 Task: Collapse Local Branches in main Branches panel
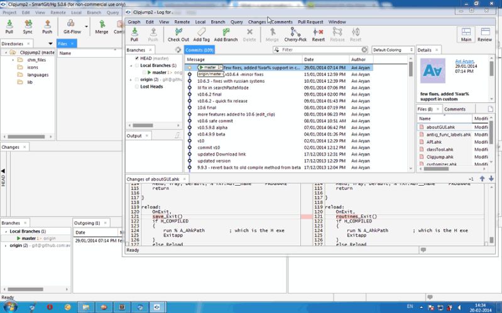(6, 231)
